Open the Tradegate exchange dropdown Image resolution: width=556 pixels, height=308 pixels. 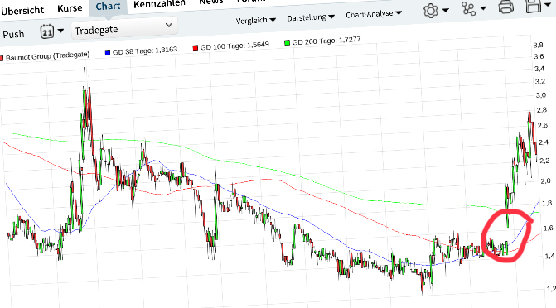[124, 28]
